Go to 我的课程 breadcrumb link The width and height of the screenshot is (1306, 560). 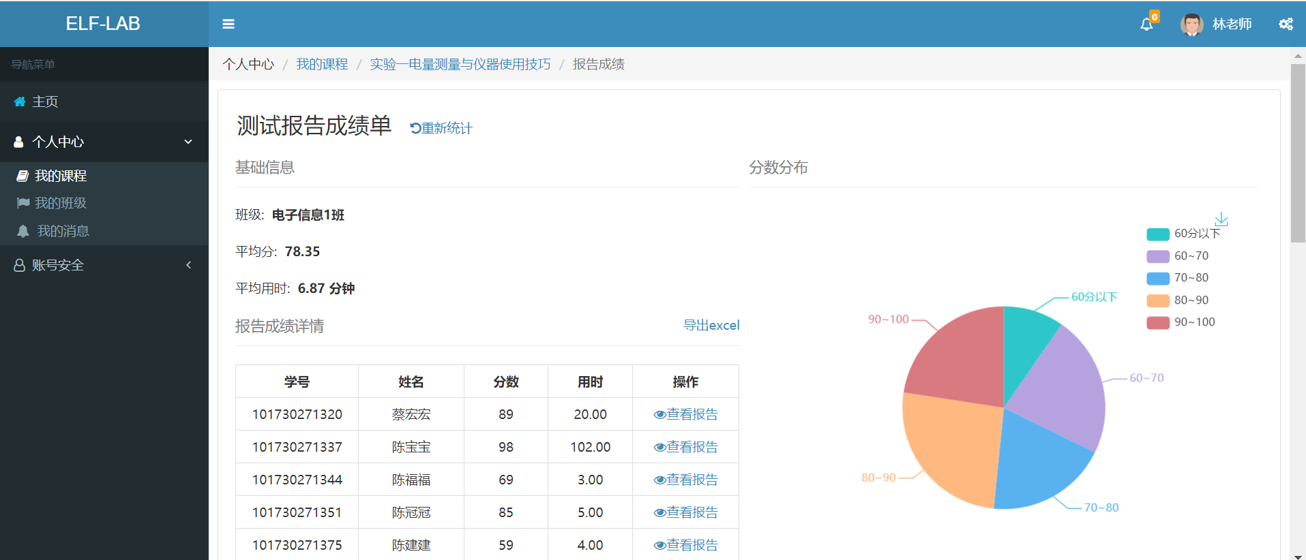pos(322,64)
